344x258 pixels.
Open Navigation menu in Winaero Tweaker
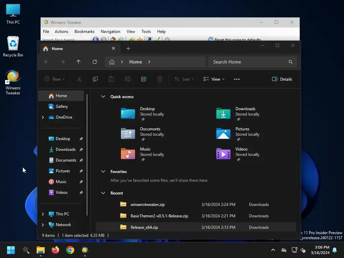(x=110, y=32)
